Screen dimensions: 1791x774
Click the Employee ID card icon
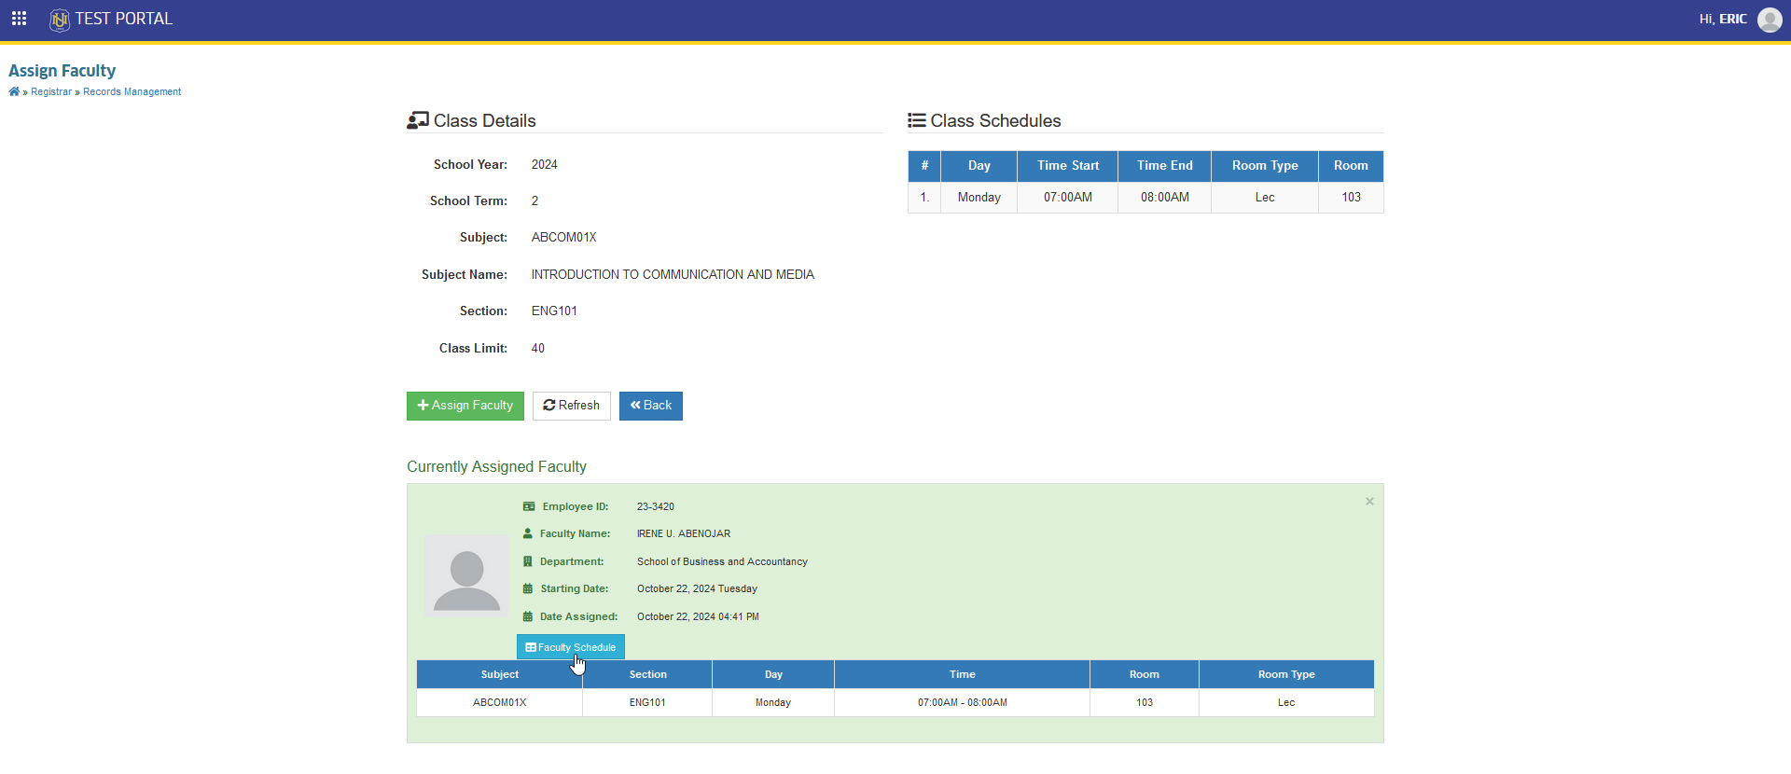529,506
